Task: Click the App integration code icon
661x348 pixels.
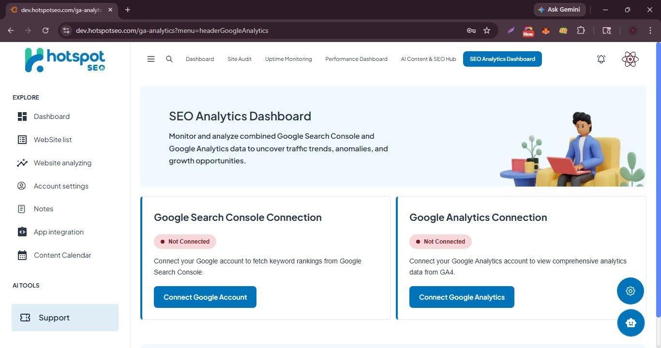Action: pos(22,232)
